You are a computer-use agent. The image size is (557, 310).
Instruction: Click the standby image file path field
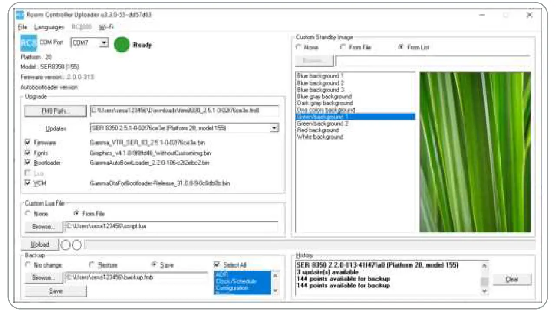click(x=433, y=61)
